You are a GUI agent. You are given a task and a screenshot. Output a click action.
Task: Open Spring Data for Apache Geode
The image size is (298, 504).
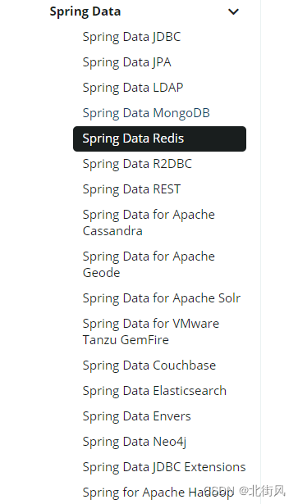coord(149,265)
